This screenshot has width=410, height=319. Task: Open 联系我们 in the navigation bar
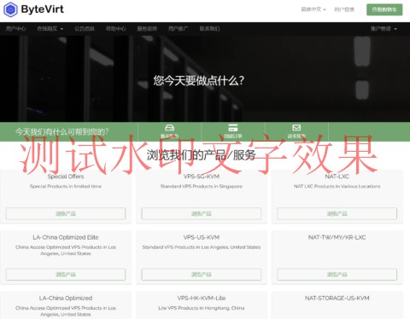[209, 29]
